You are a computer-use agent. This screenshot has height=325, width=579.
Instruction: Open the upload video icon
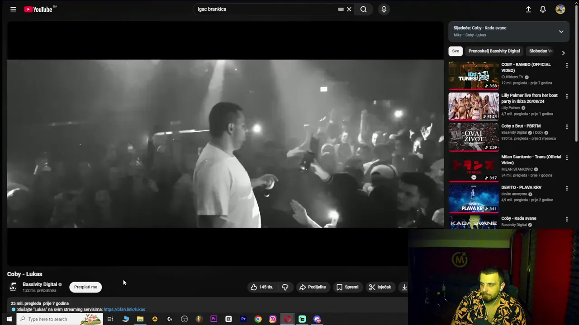[528, 9]
